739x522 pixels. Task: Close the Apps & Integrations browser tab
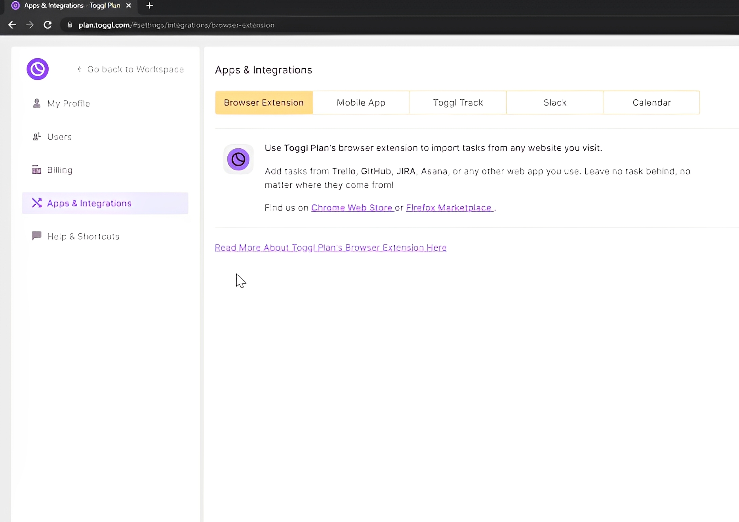point(128,6)
